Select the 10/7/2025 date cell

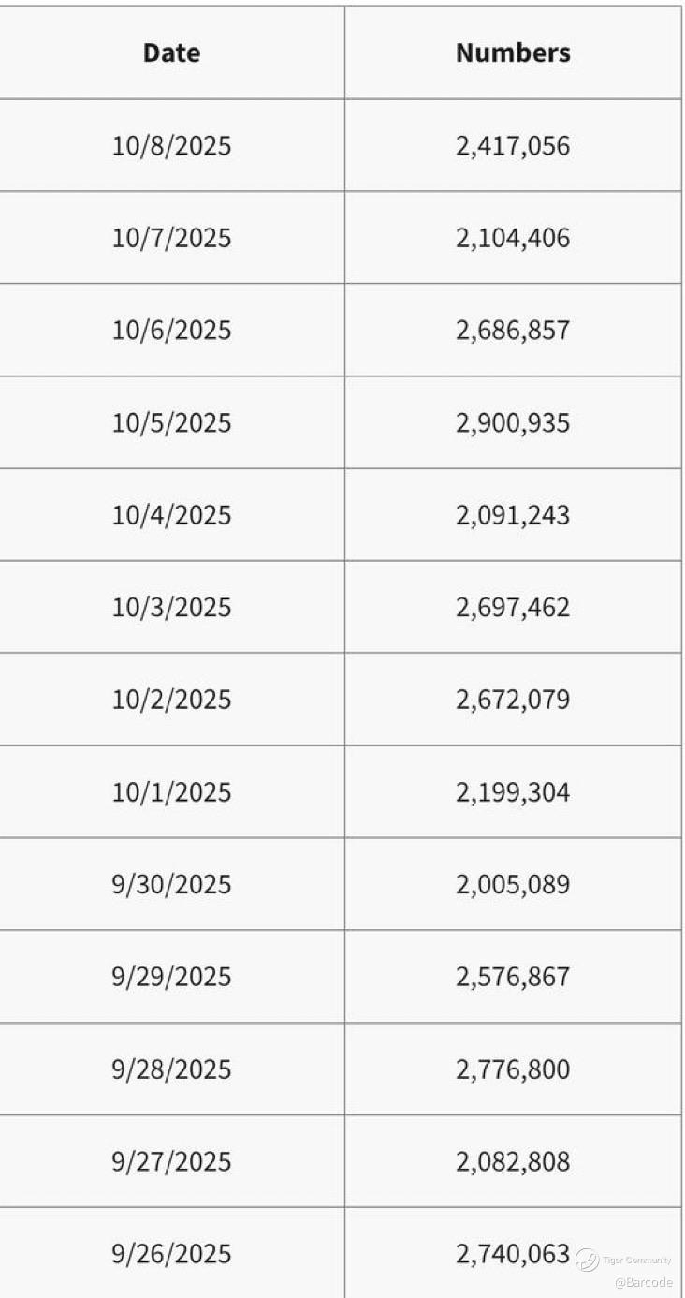[x=172, y=238]
